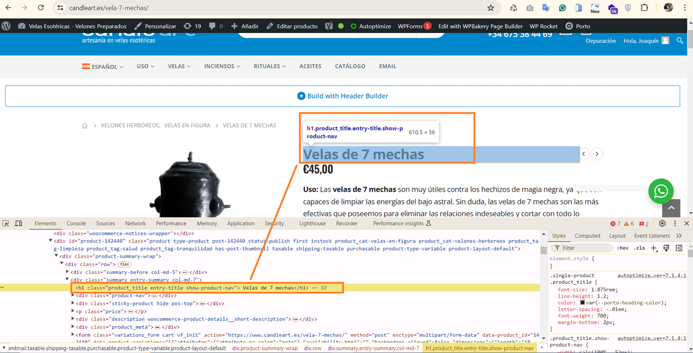Expand div class summary-before col-md-5 node
The height and width of the screenshot is (353, 693).
click(67, 272)
